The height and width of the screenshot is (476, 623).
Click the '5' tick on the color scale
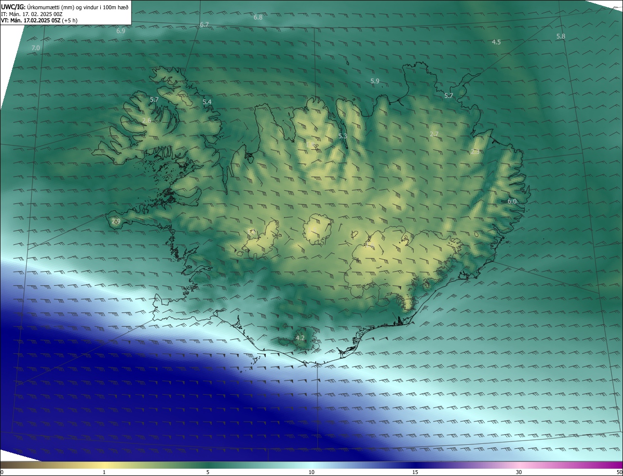coord(208,473)
